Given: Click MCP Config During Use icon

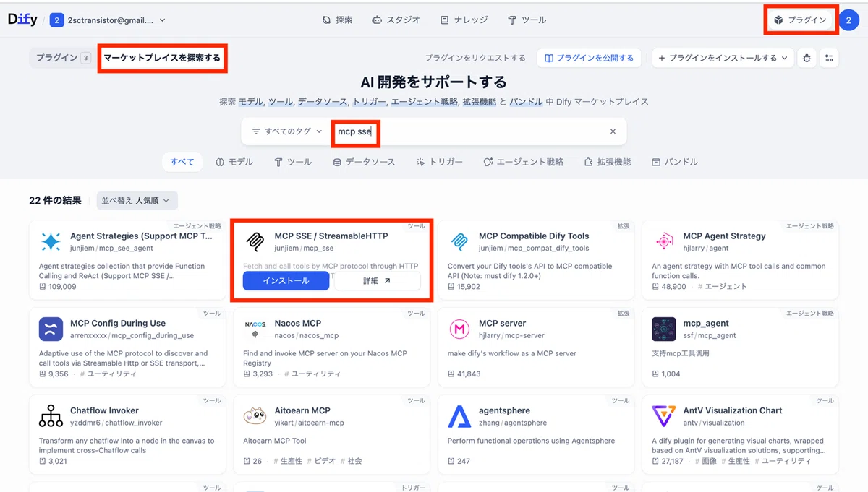Looking at the screenshot, I should (x=51, y=329).
